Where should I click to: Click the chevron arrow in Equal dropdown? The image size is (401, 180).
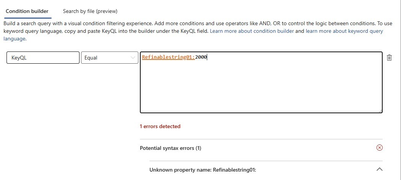(x=133, y=58)
